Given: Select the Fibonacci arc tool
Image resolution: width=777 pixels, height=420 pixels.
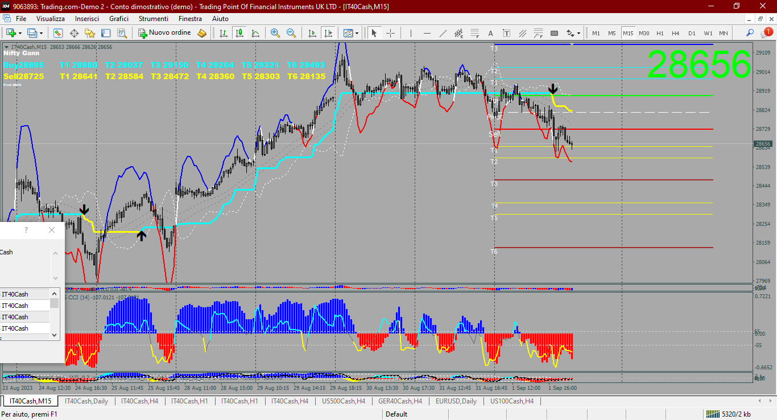Looking at the screenshot, I should [538, 33].
